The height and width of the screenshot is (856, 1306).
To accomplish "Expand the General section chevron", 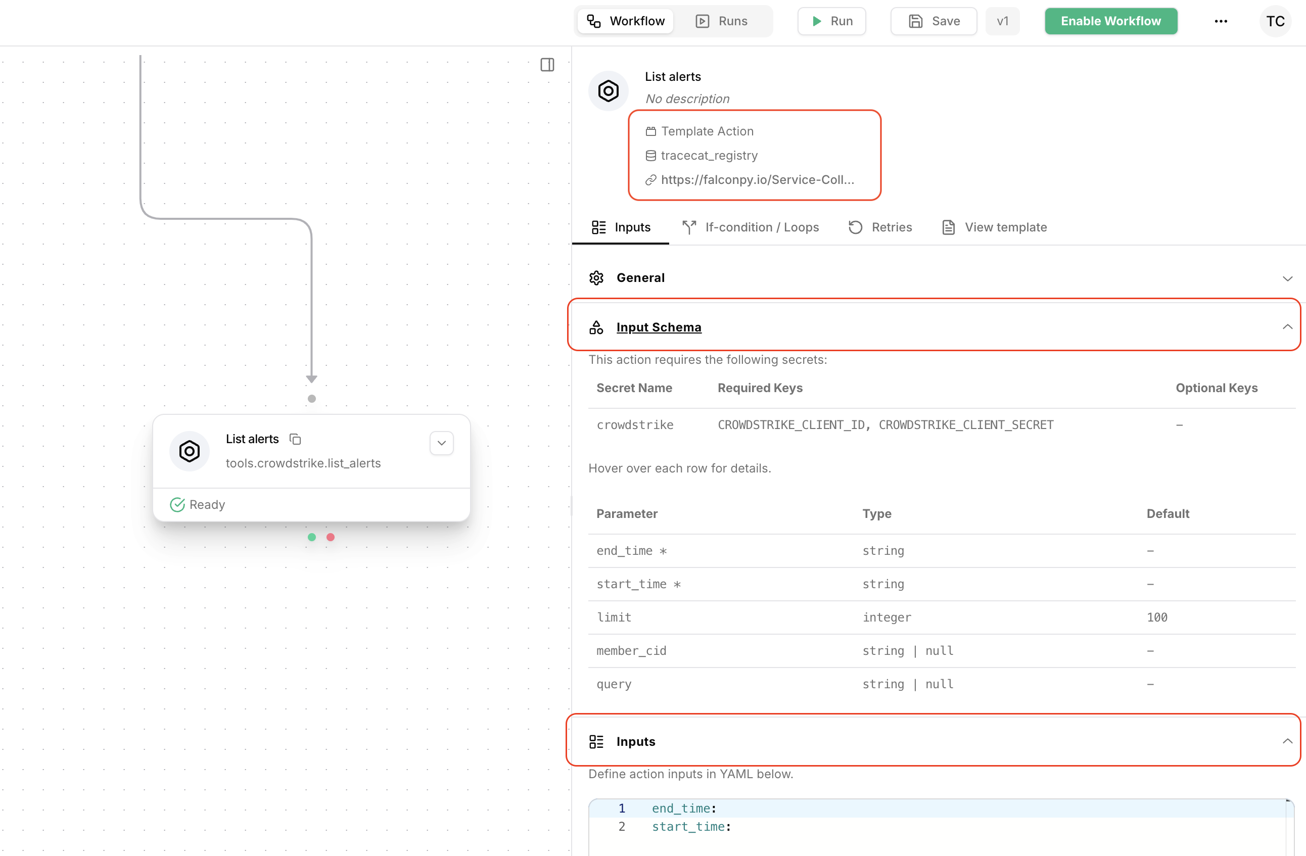I will tap(1287, 278).
